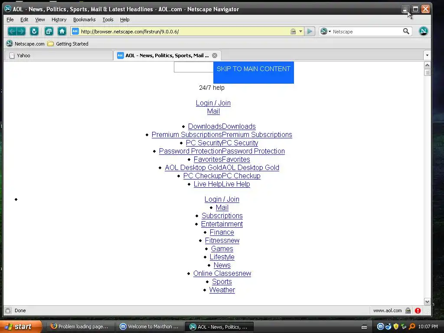Open the Help menu

[124, 20]
